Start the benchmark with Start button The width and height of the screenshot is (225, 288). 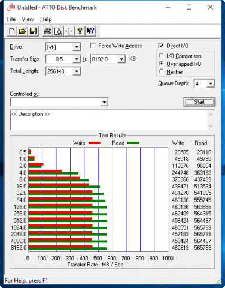coord(199,102)
